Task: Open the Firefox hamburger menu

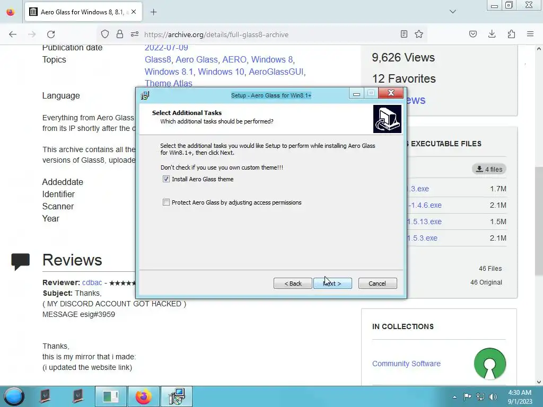Action: pyautogui.click(x=530, y=34)
